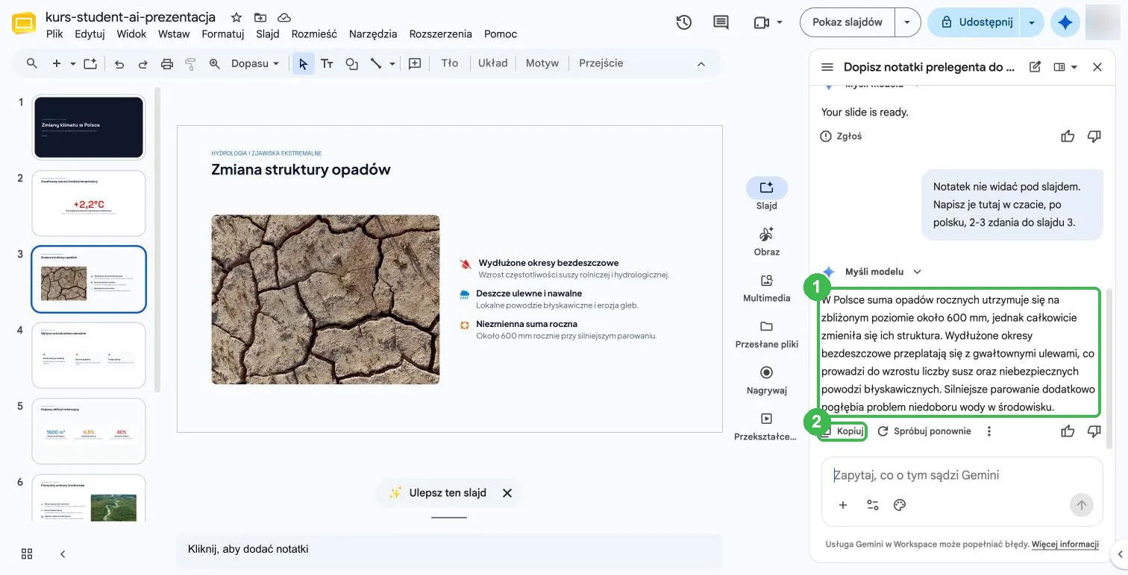The height and width of the screenshot is (575, 1128).
Task: Select the paint format tool
Action: (x=190, y=63)
